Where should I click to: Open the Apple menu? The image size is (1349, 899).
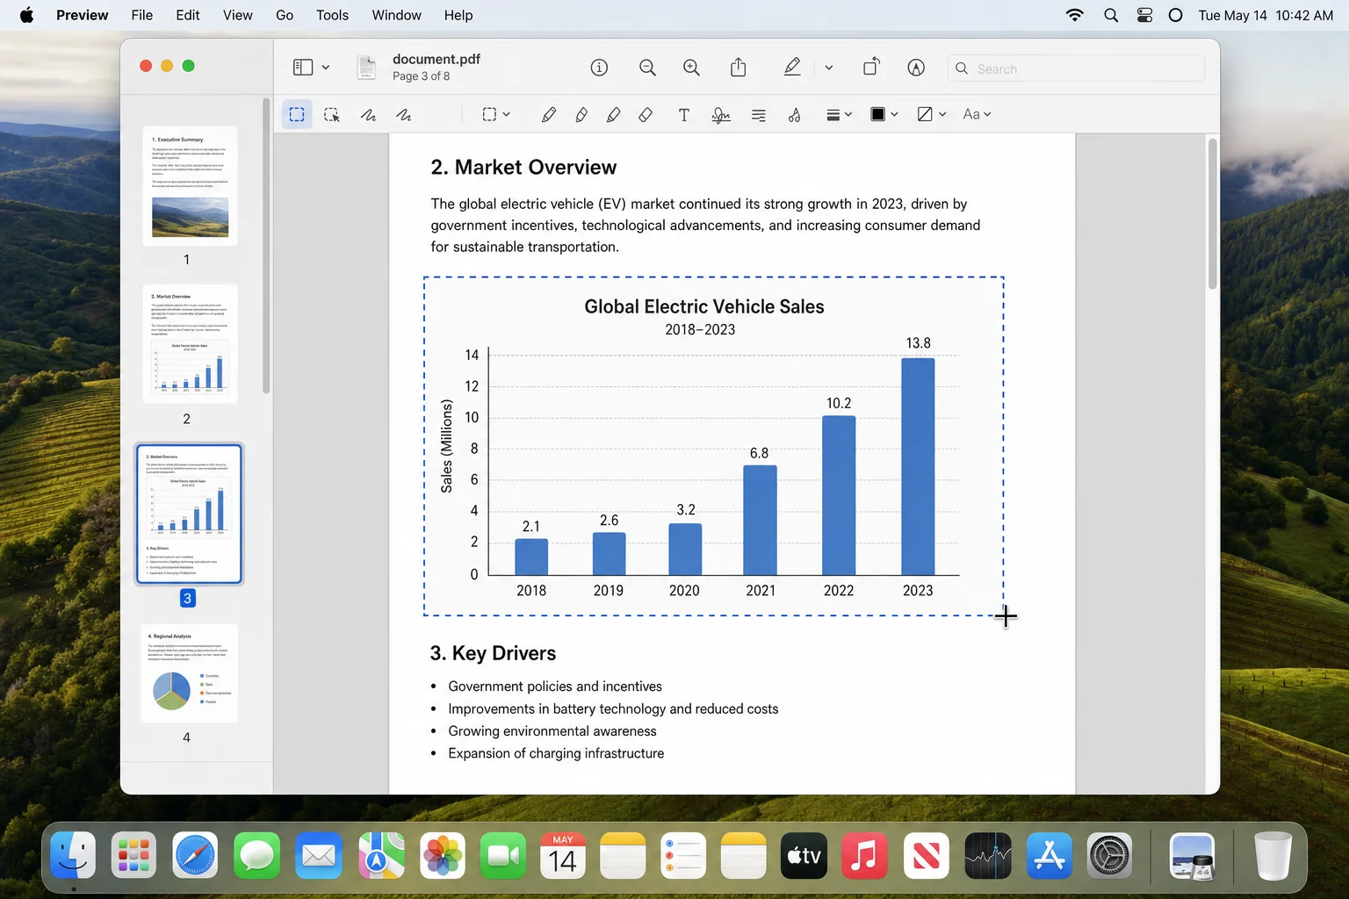pyautogui.click(x=26, y=15)
